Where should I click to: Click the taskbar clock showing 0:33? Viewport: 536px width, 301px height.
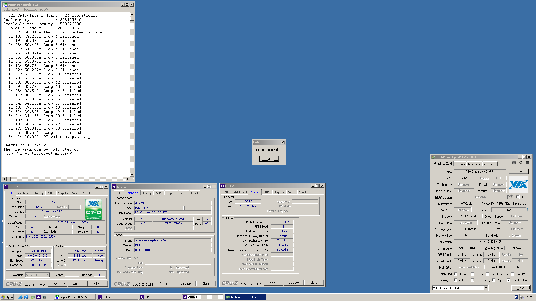point(529,297)
